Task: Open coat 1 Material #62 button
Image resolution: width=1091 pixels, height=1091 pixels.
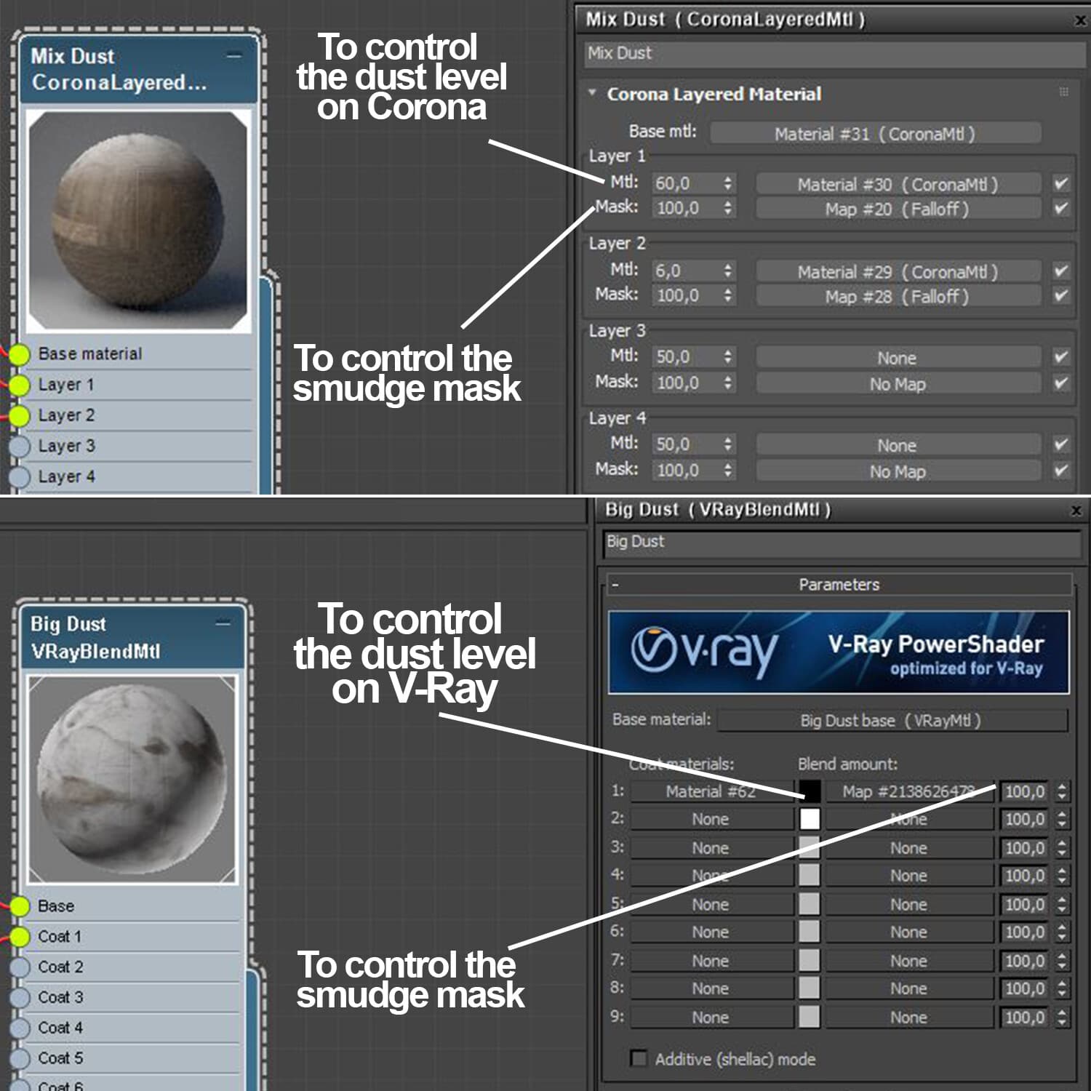Action: click(711, 791)
